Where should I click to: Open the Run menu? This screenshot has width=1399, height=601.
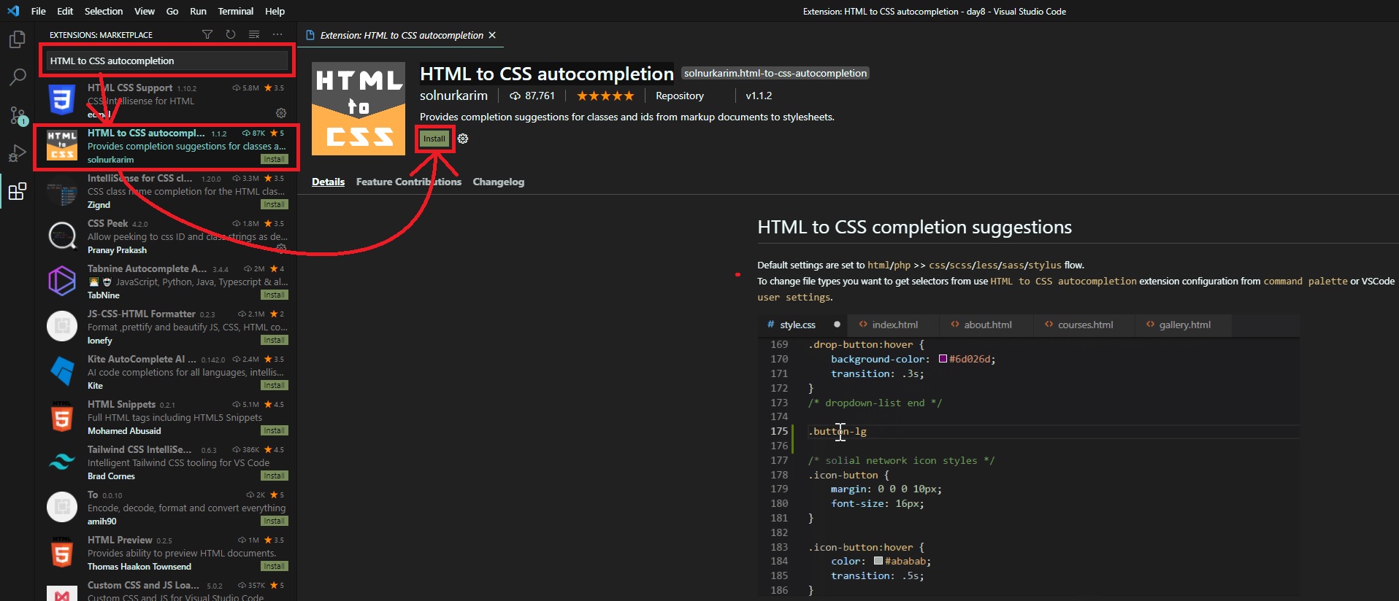tap(198, 11)
